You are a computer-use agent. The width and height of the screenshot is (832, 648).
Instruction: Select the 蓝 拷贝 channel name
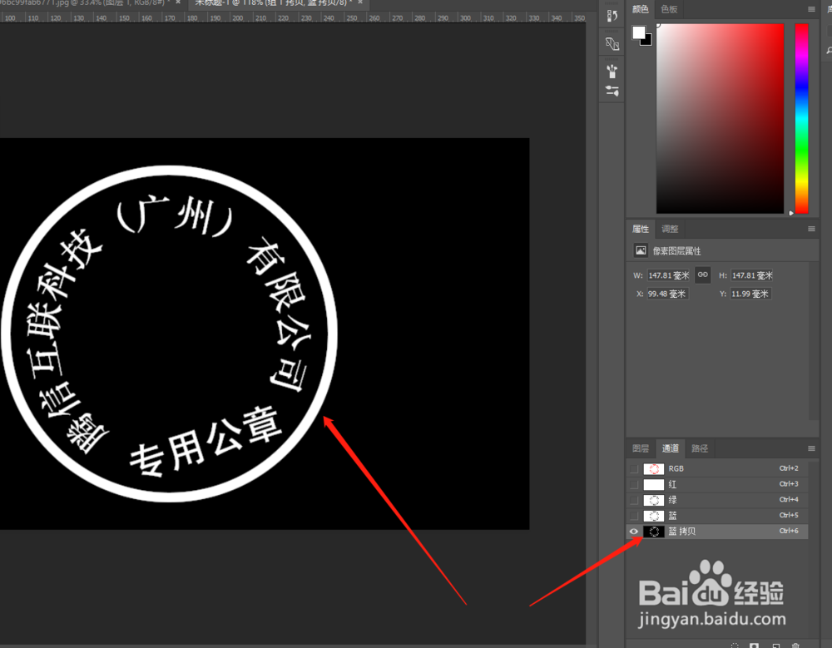pyautogui.click(x=682, y=532)
